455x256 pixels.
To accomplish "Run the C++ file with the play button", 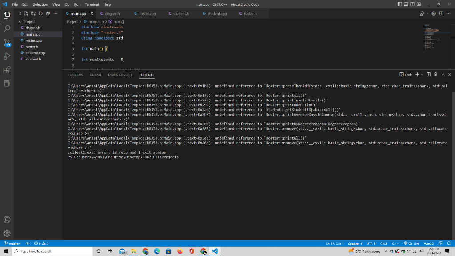I will (422, 13).
